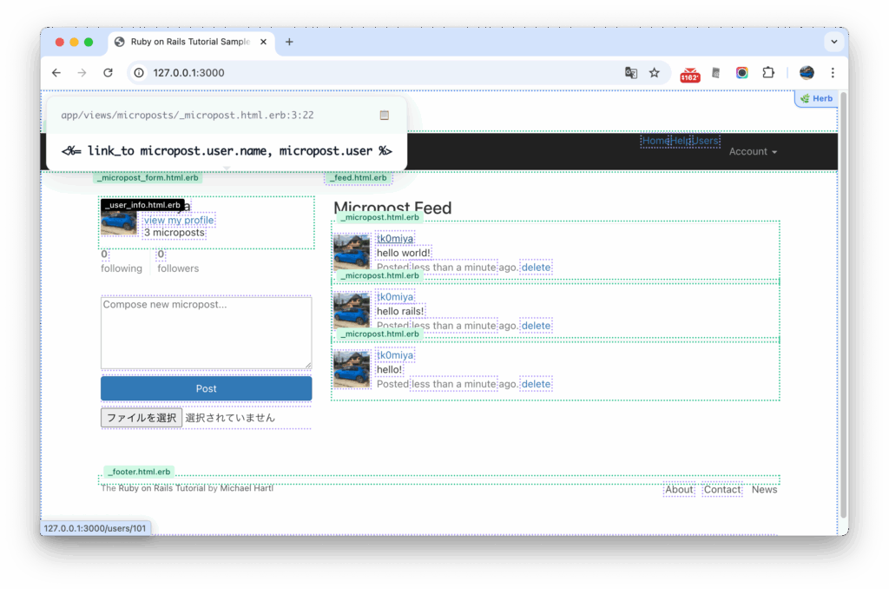Bookmark this page with the star icon
This screenshot has height=589, width=889.
pyautogui.click(x=655, y=73)
